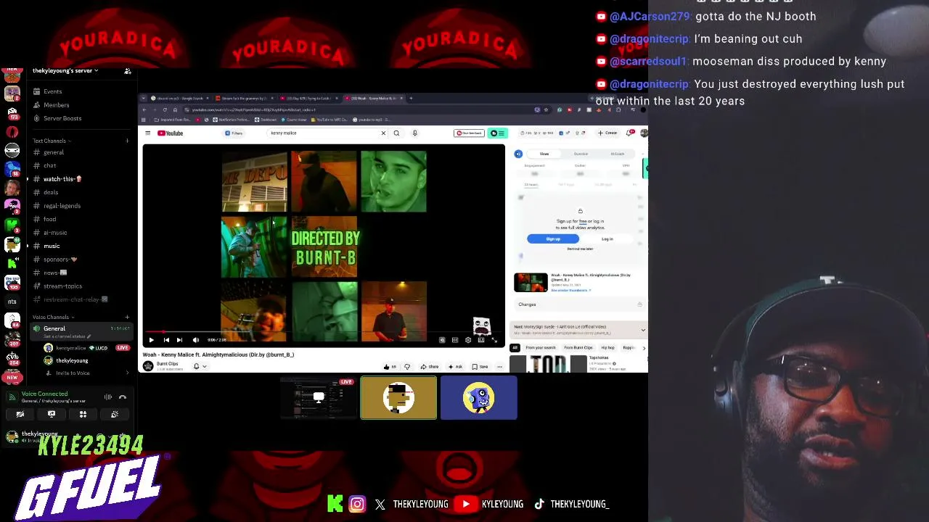Play the YouTube video
Viewport: 929px width, 522px height.
pyautogui.click(x=151, y=339)
